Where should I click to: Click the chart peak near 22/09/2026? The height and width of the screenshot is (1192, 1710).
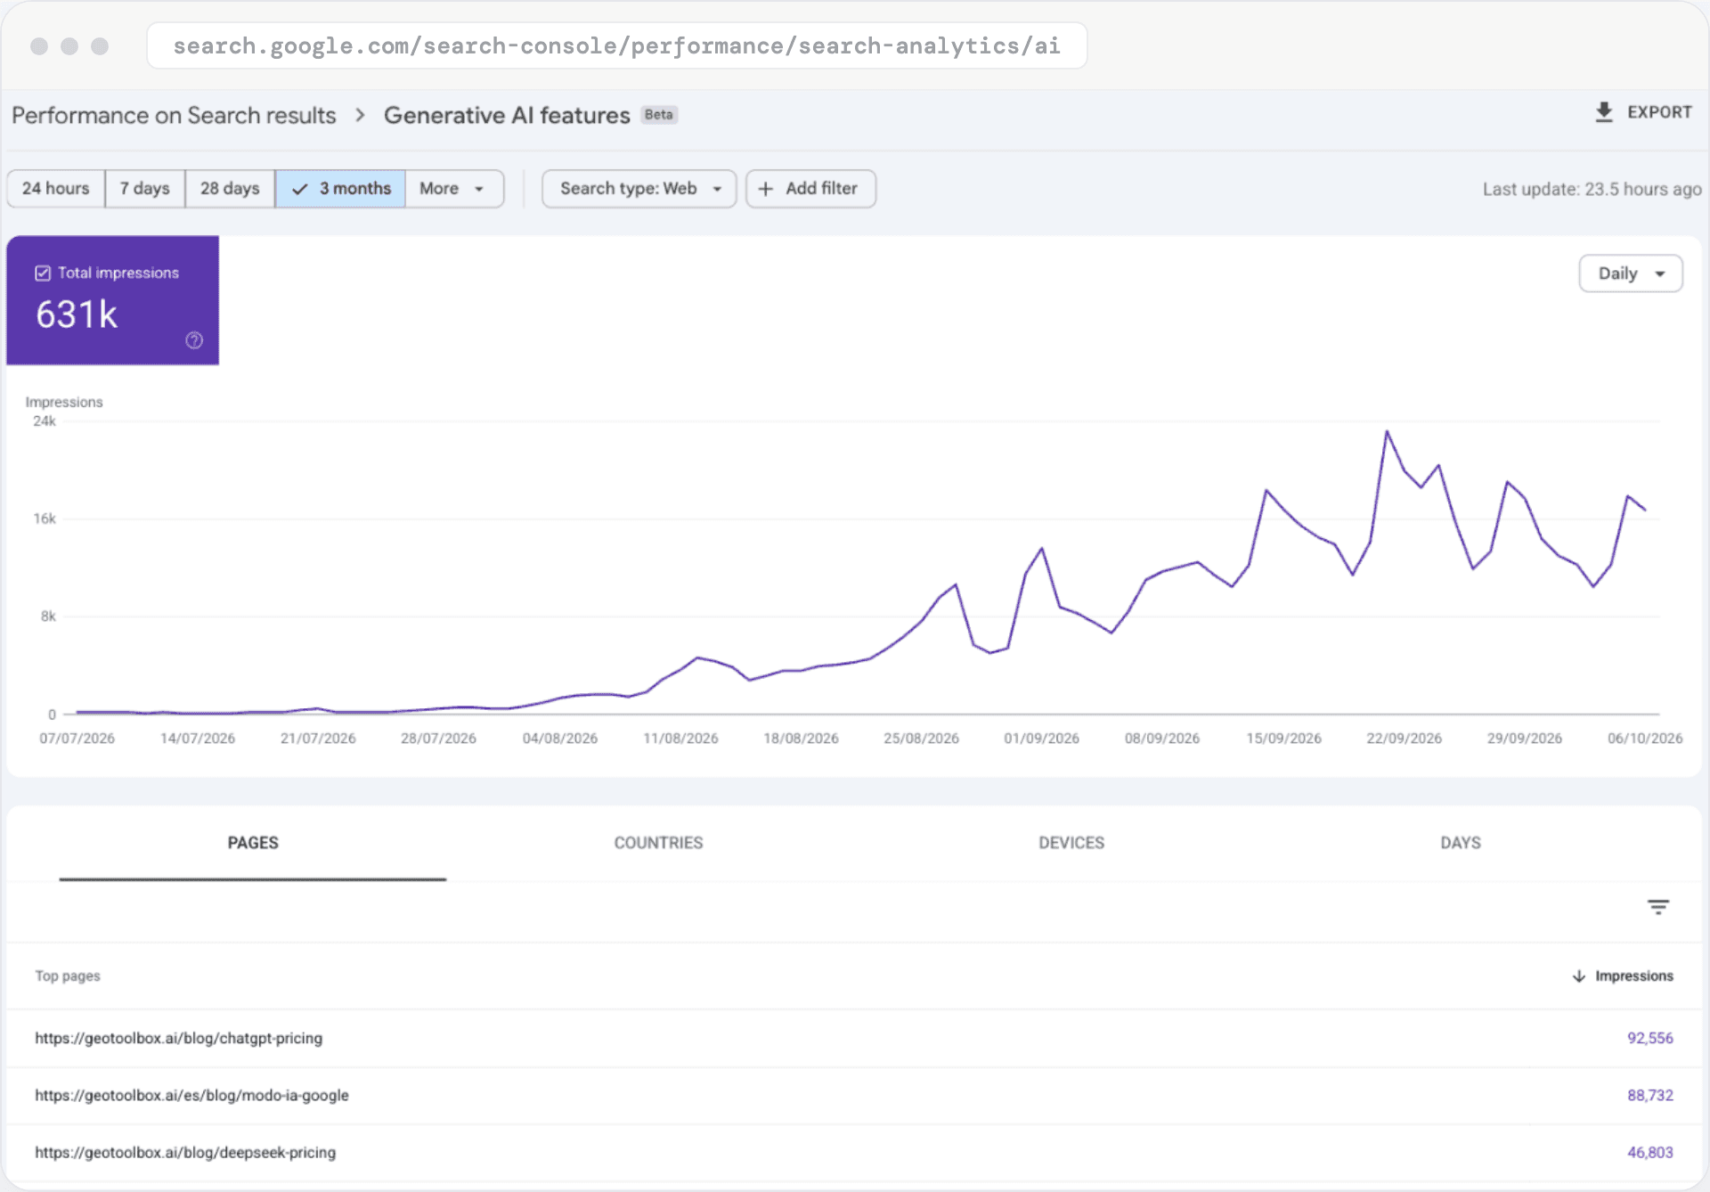point(1387,432)
